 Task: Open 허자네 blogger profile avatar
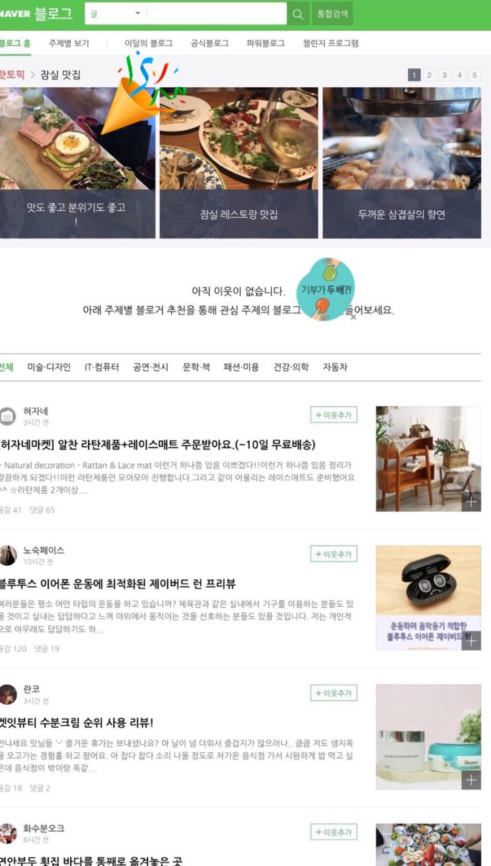coord(7,416)
